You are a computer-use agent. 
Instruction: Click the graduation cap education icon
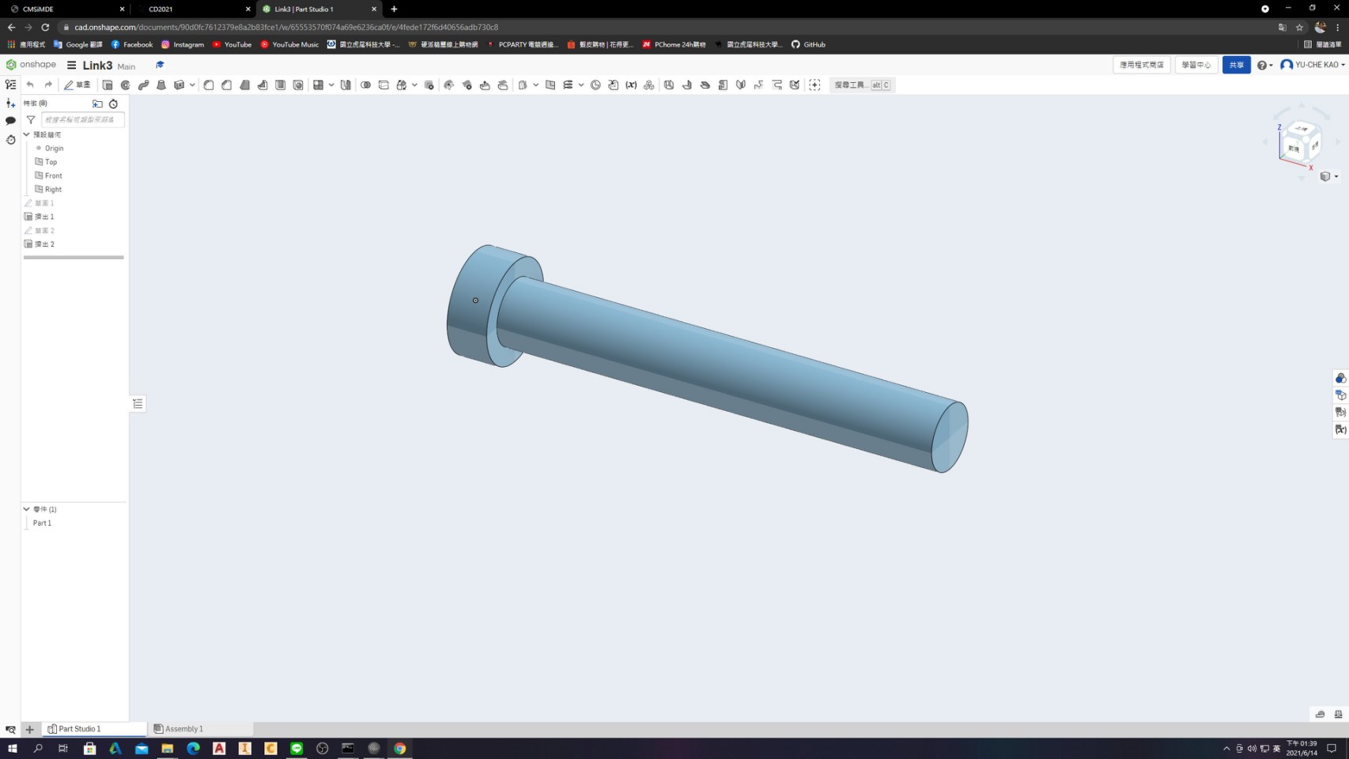[160, 65]
